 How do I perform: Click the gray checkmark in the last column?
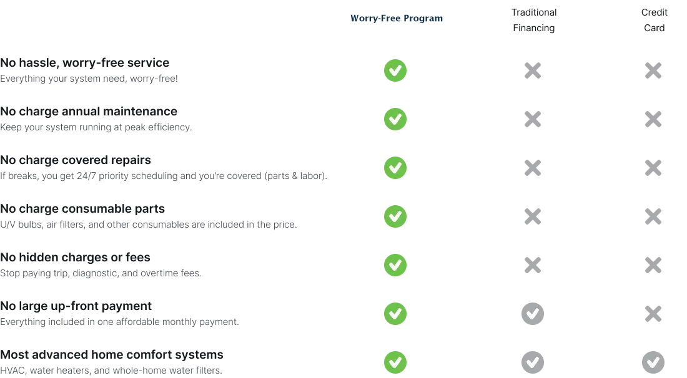pyautogui.click(x=652, y=362)
